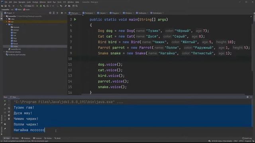Screen dimensions: 255x143
Task: Toggle Build tool window button
Action: click(57, 138)
